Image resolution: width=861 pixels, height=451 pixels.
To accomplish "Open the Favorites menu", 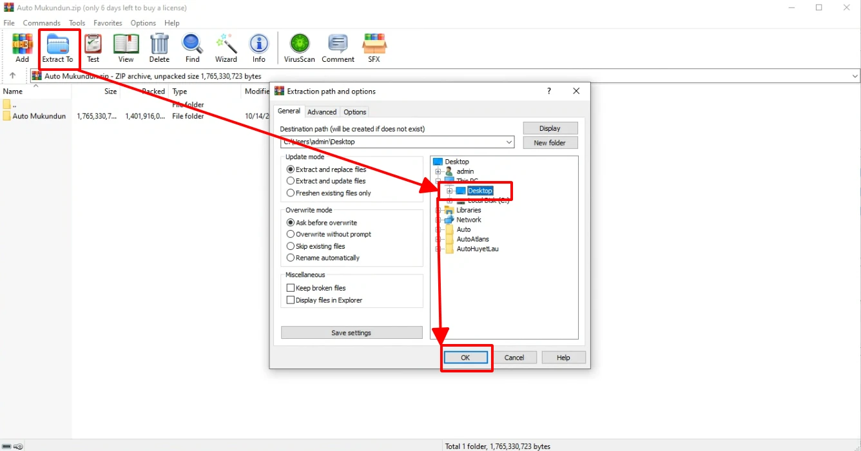I will pos(108,23).
